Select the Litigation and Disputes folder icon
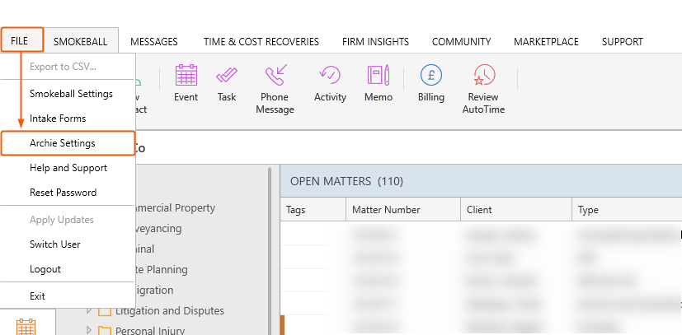 click(x=105, y=310)
